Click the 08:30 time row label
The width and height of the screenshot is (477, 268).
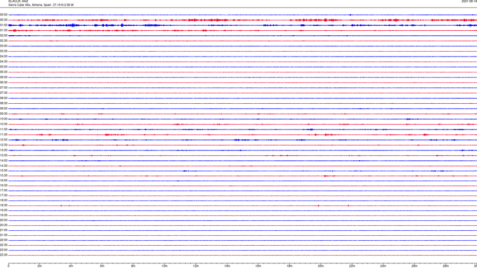3,103
